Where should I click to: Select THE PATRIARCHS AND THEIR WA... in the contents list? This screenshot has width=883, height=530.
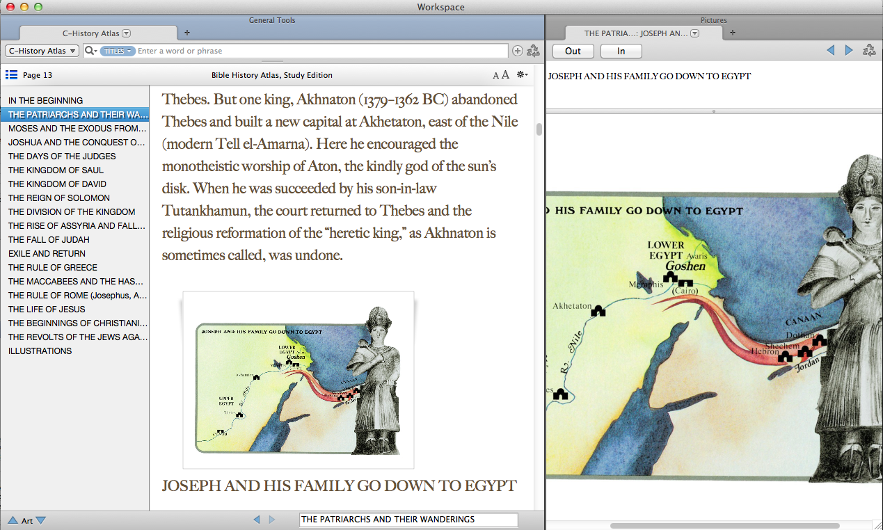pyautogui.click(x=75, y=115)
